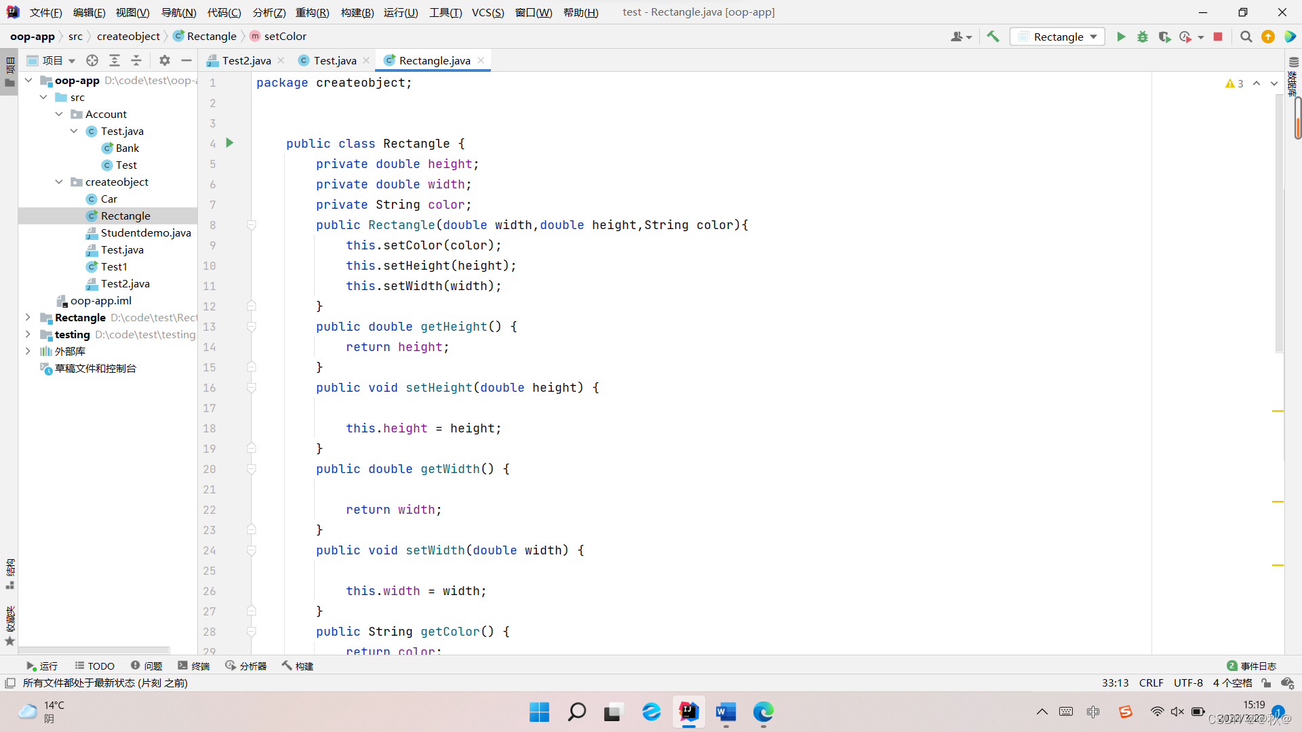Open the File menu
The height and width of the screenshot is (732, 1302).
45,12
